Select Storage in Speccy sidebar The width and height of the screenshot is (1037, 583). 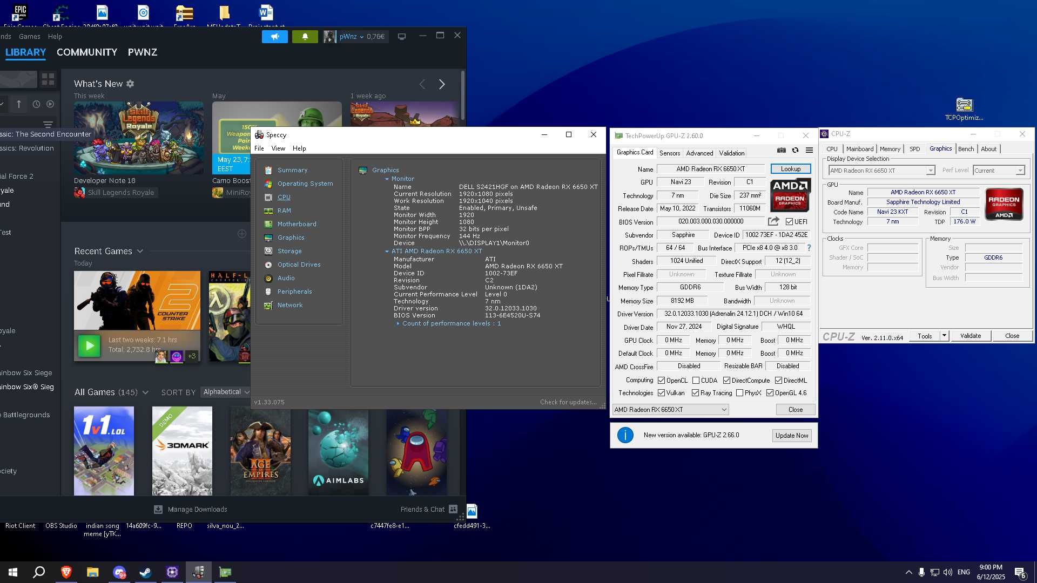(289, 251)
